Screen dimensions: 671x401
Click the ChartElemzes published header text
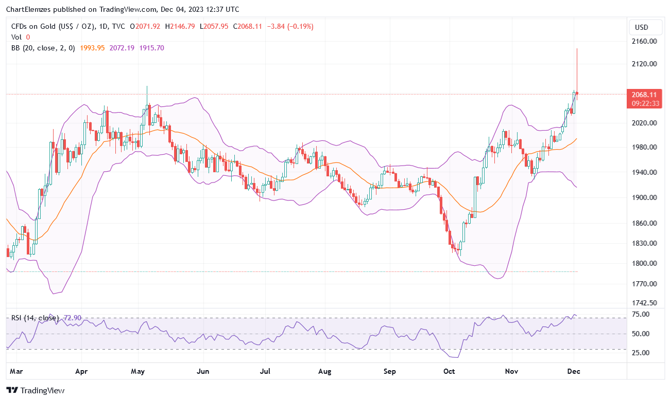[x=124, y=9]
